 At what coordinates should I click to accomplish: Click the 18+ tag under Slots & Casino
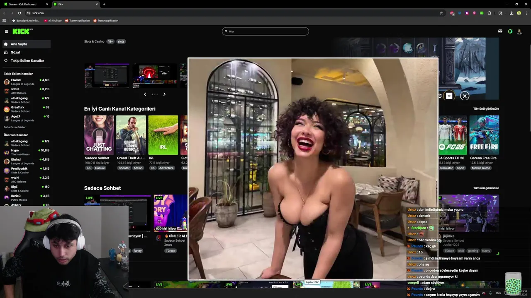click(x=110, y=41)
